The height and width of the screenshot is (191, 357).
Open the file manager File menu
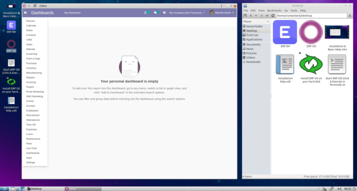tap(245, 11)
